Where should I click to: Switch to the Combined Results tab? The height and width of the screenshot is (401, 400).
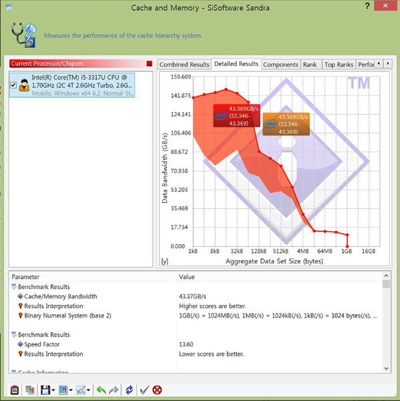[x=184, y=65]
